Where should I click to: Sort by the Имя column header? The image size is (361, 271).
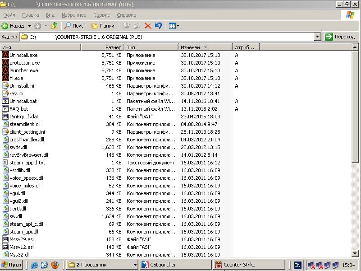pos(41,47)
